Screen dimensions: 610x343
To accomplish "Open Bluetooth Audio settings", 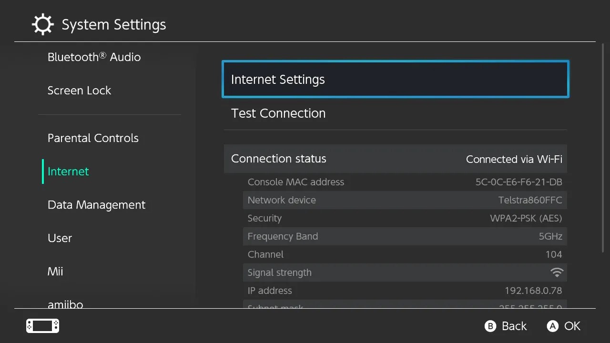I will click(x=94, y=57).
